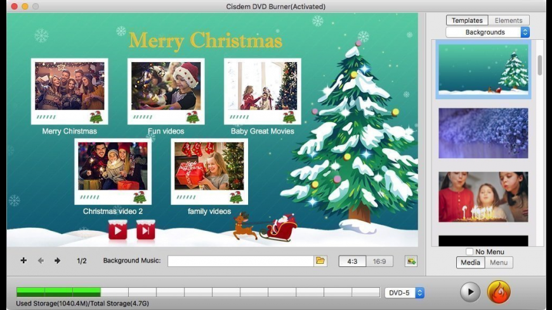Go to previous menu page arrow
The width and height of the screenshot is (552, 310).
(x=41, y=261)
